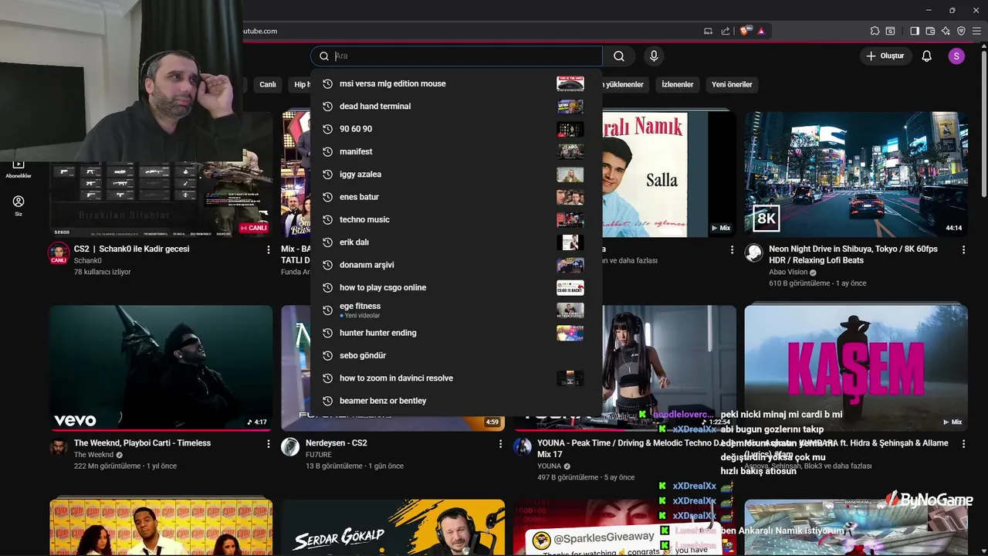988x556 pixels.
Task: Open the Brave VPN shield icon
Action: click(961, 31)
